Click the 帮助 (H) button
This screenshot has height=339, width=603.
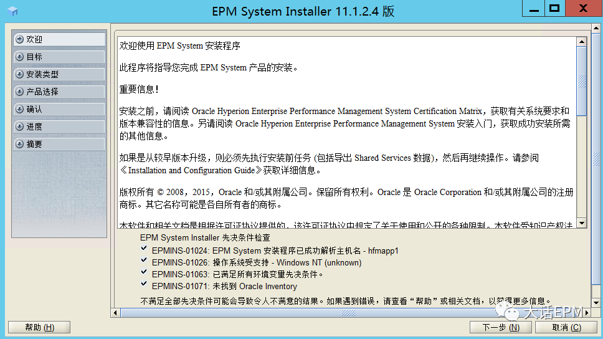click(39, 327)
